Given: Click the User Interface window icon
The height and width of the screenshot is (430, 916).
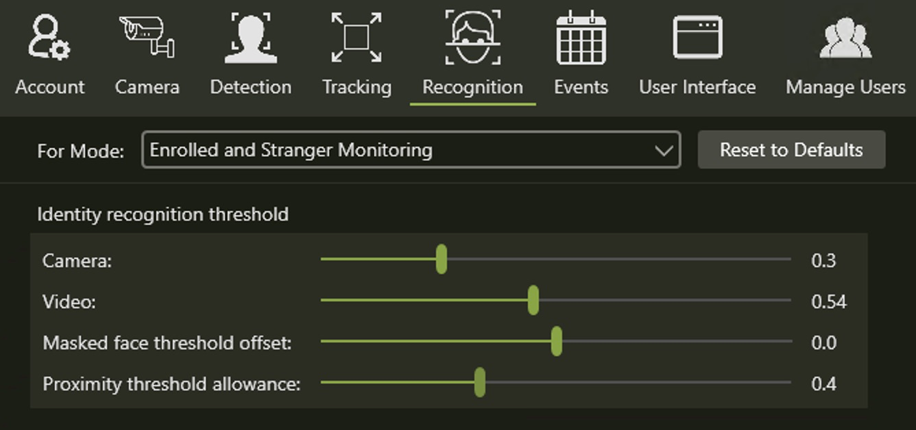Looking at the screenshot, I should (697, 38).
